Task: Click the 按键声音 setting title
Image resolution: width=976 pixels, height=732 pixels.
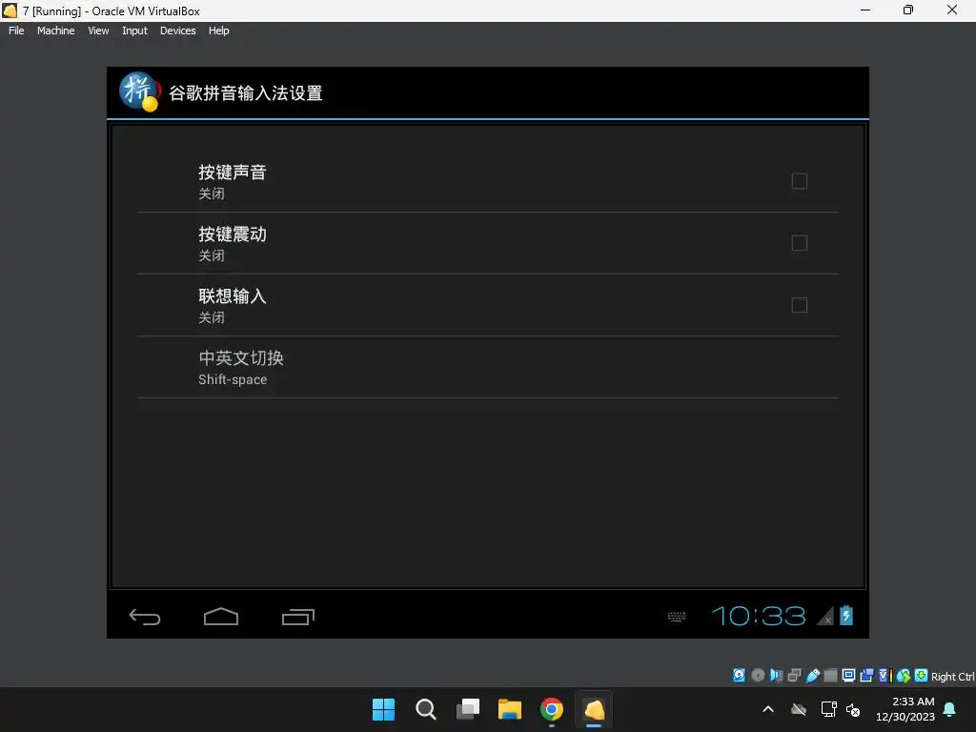Action: pos(233,172)
